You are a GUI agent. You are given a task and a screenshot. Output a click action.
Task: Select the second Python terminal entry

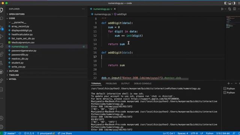[x=229, y=93]
